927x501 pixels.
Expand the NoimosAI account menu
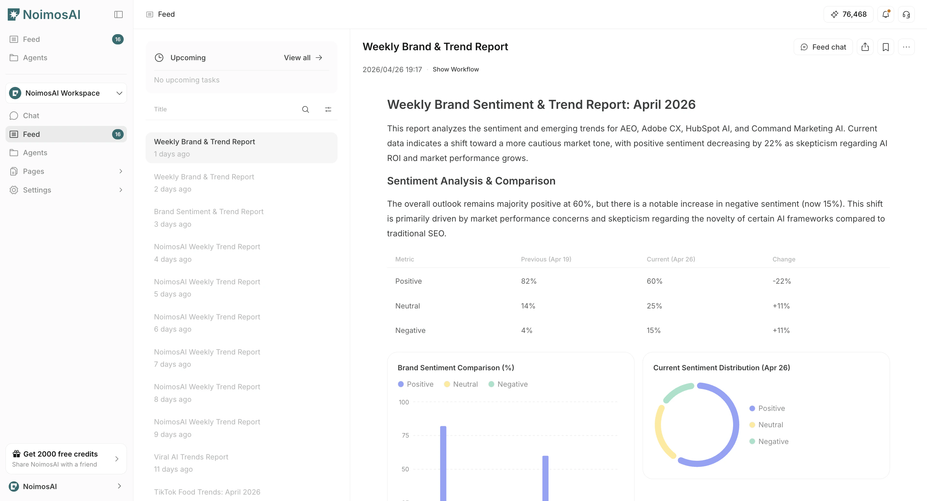point(119,486)
